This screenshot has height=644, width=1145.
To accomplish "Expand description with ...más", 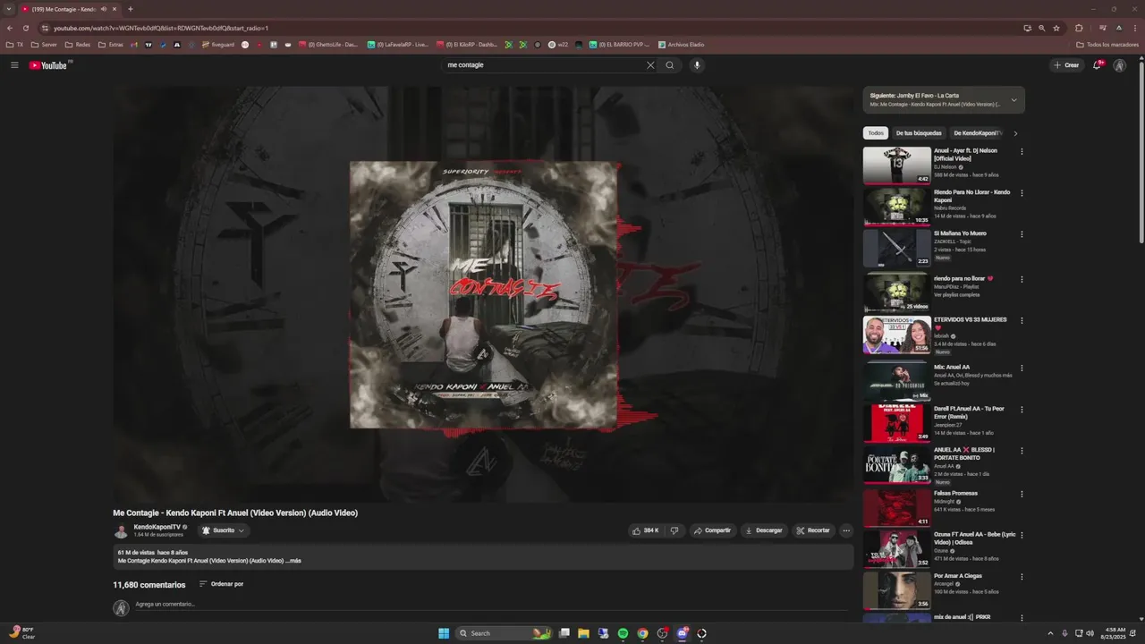I will (x=293, y=561).
